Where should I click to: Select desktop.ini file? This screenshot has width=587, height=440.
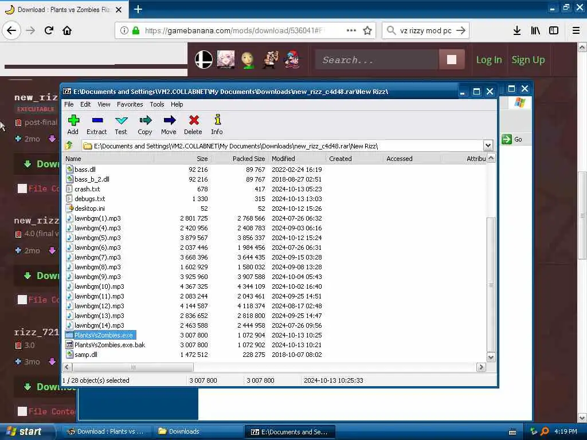(x=89, y=209)
